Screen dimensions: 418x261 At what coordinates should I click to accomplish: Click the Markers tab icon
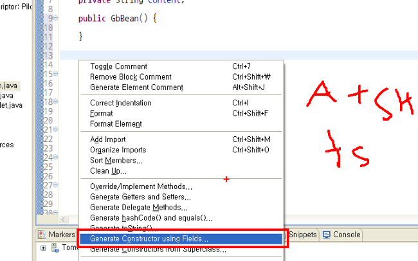(42, 235)
